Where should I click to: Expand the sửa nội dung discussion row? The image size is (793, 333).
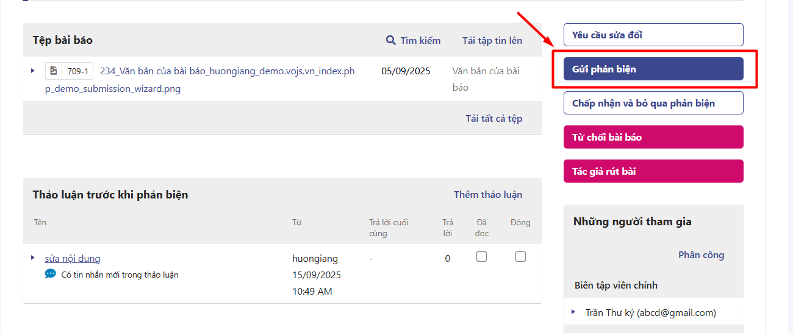[x=33, y=258]
